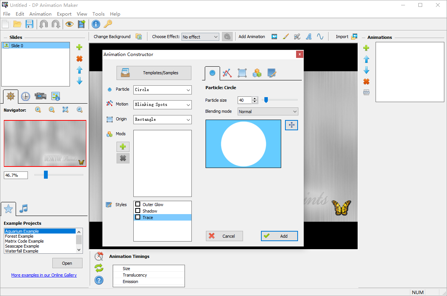
Task: Select the Motion tab in Animation Constructor
Action: 227,73
